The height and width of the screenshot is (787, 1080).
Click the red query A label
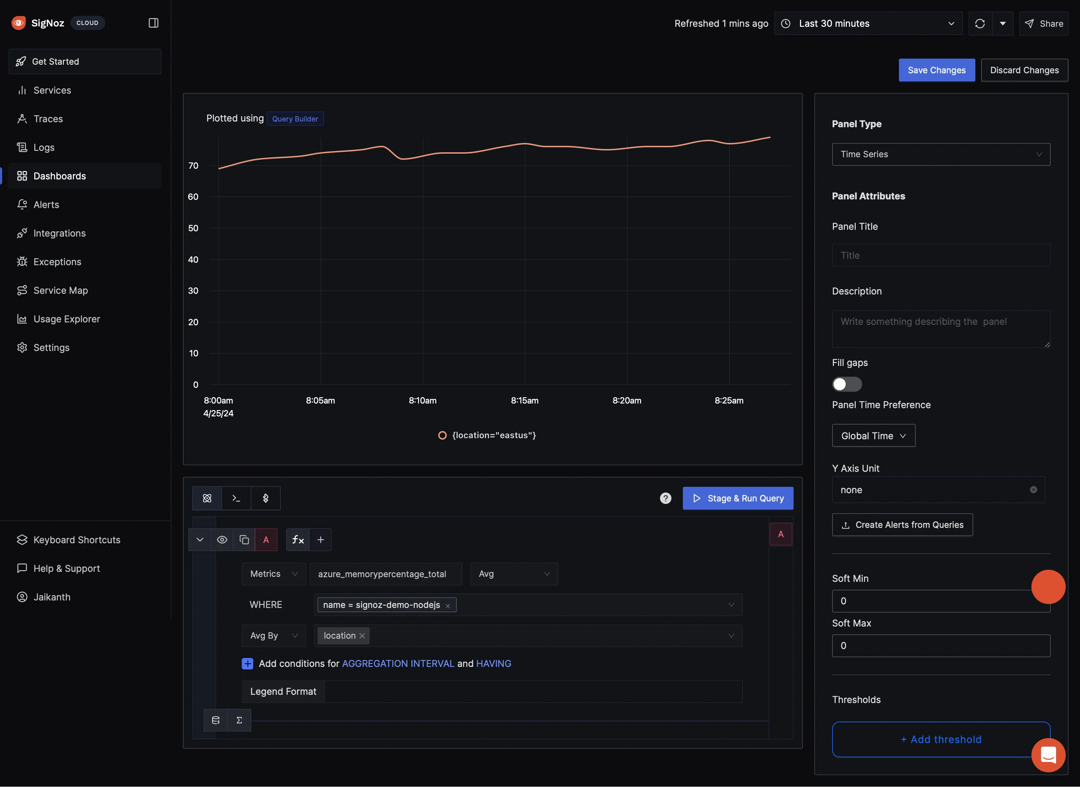(266, 540)
